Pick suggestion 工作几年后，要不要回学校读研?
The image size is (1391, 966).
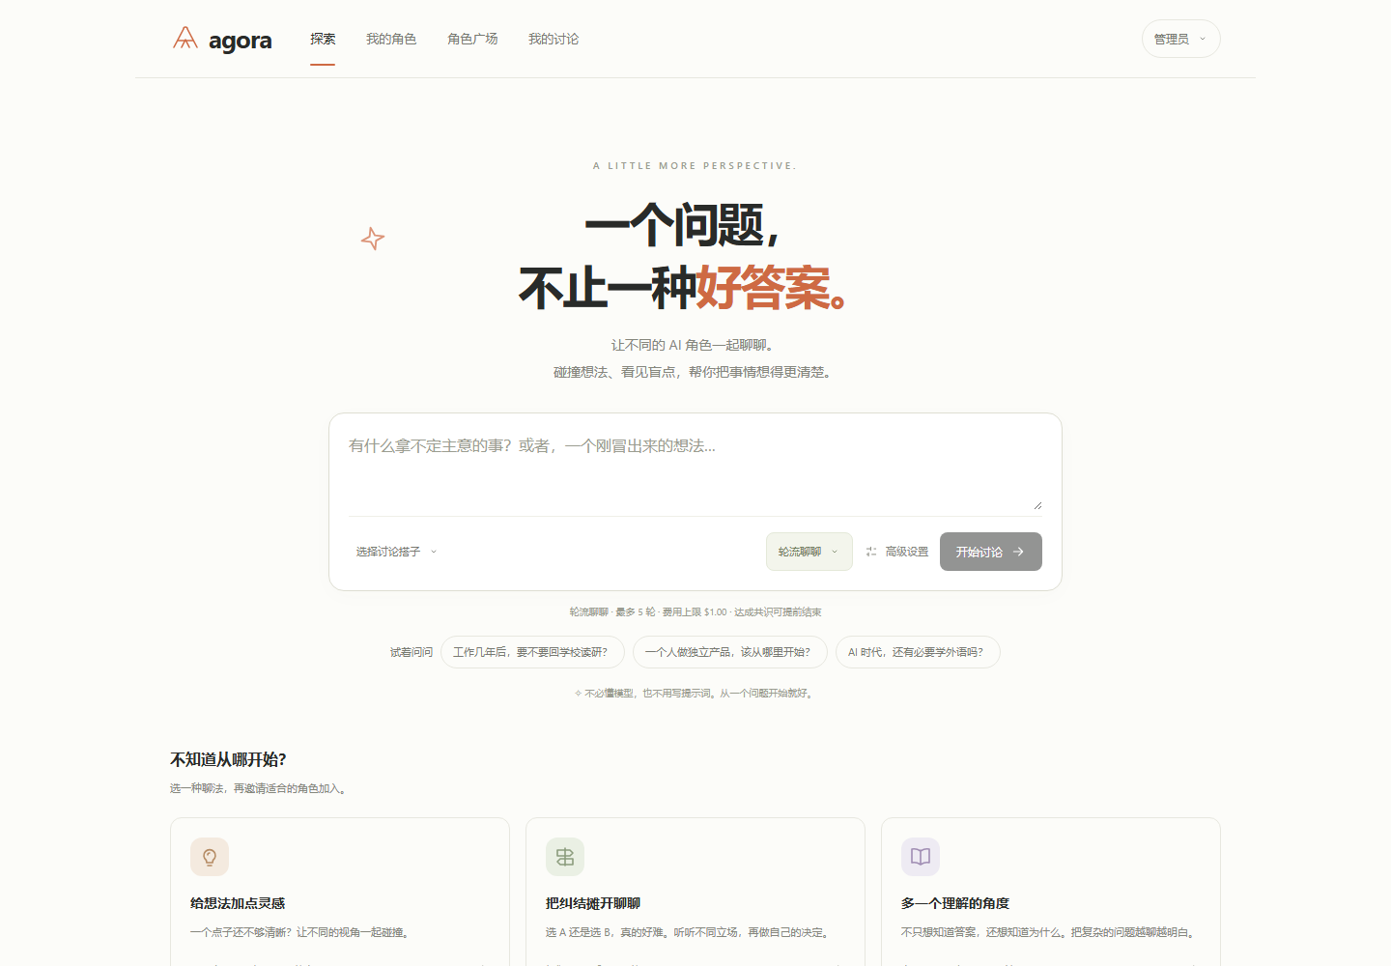532,652
